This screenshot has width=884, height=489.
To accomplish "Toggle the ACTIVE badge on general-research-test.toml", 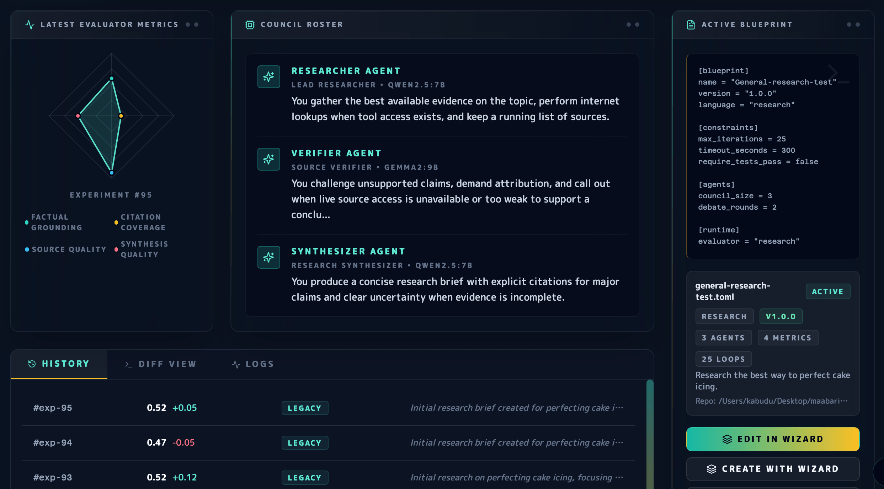I will (828, 291).
